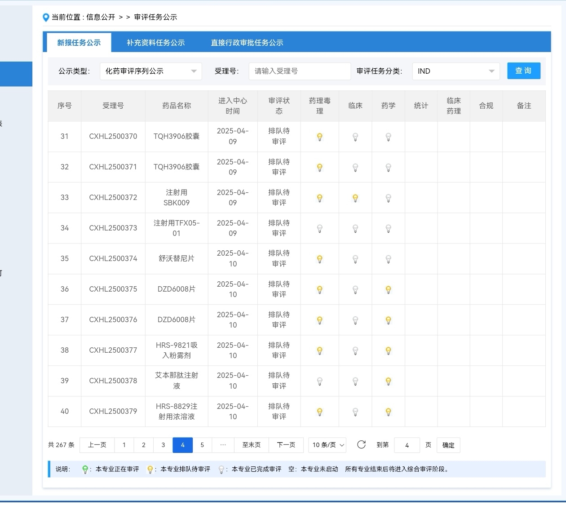Select page 3 in pagination
Image resolution: width=566 pixels, height=510 pixels.
click(163, 445)
